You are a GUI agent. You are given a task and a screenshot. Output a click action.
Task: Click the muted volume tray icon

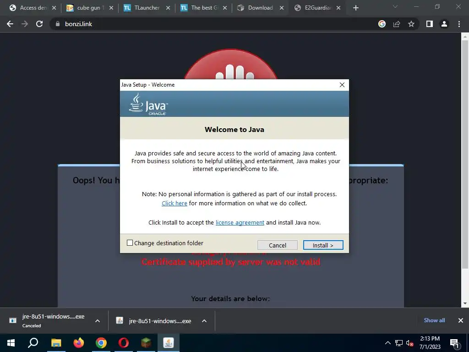[x=410, y=343]
